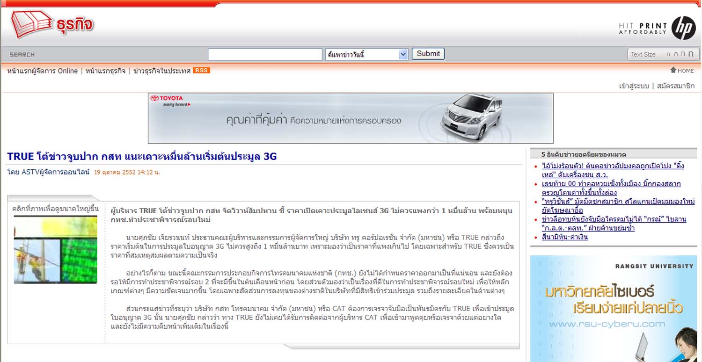
Task: Click the orange RSS feed badge
Action: click(x=202, y=71)
